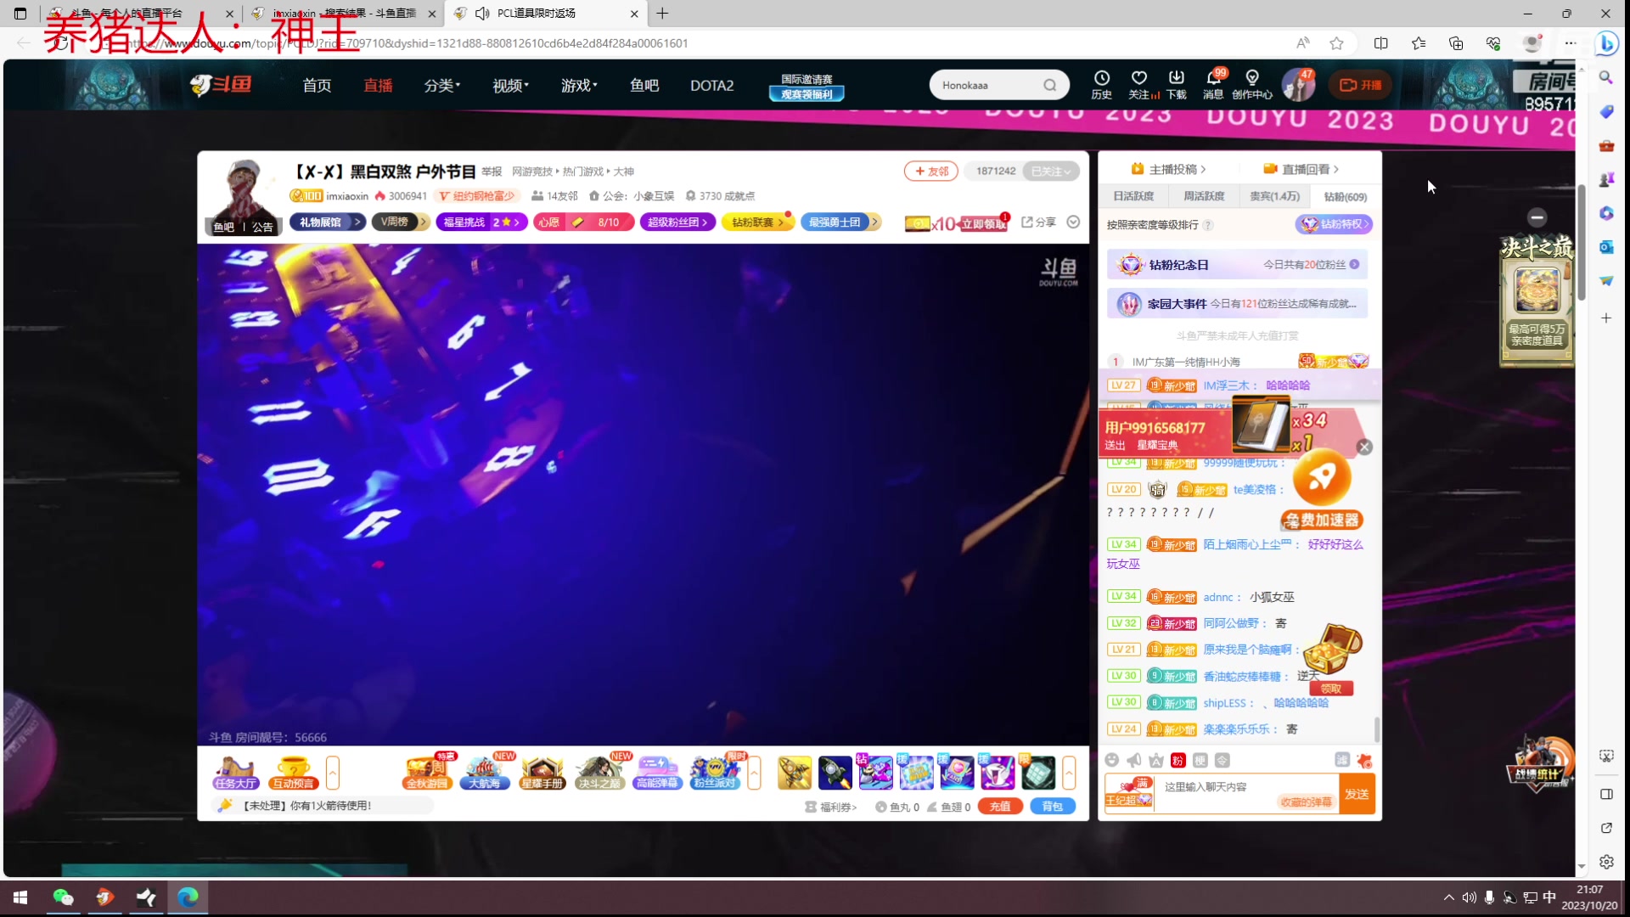Expand the gift list arrow beside 粉丝派对
1630x917 pixels.
click(x=754, y=773)
